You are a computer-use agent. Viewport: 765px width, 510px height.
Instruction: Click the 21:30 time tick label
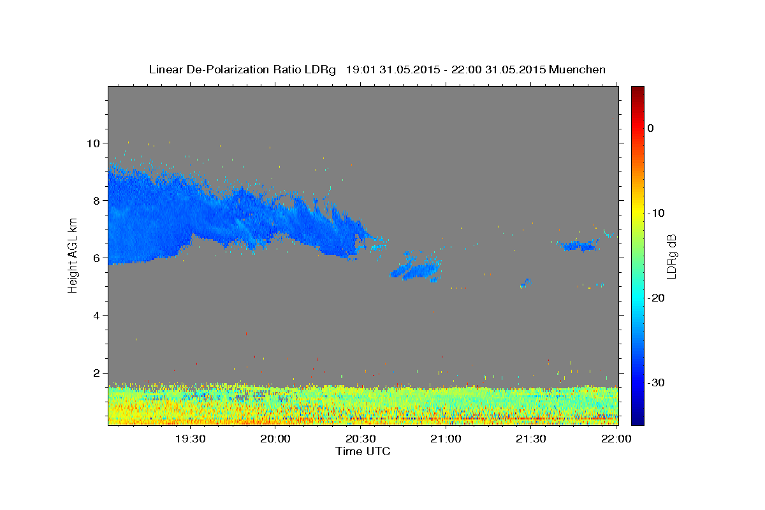pyautogui.click(x=531, y=439)
